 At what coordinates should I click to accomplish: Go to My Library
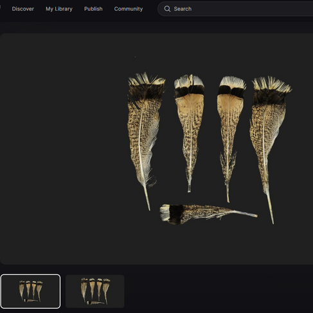coord(59,9)
